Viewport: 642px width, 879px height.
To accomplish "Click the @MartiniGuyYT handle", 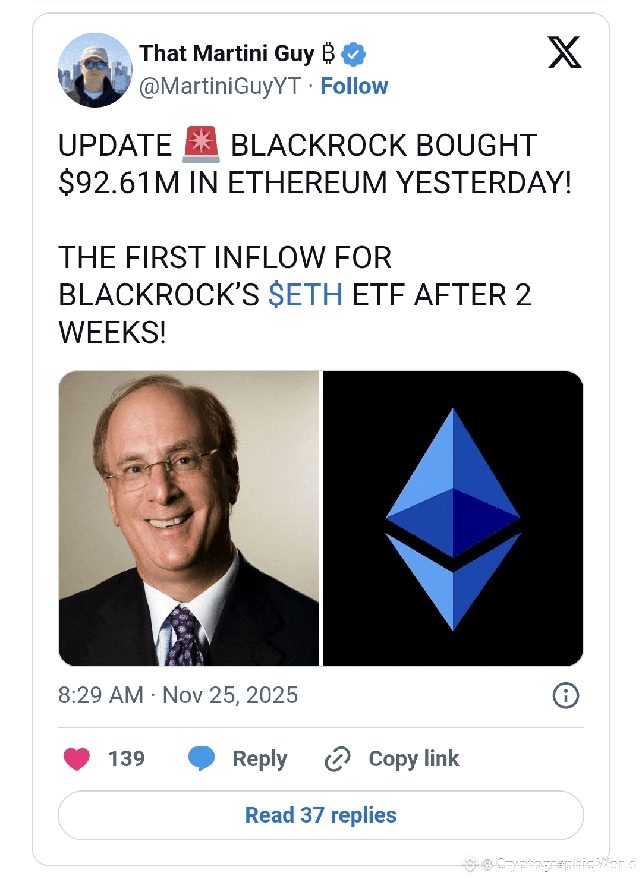I will 220,86.
